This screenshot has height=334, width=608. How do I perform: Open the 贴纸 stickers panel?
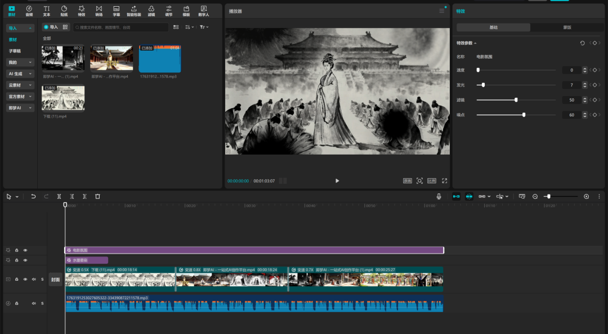[x=64, y=11]
